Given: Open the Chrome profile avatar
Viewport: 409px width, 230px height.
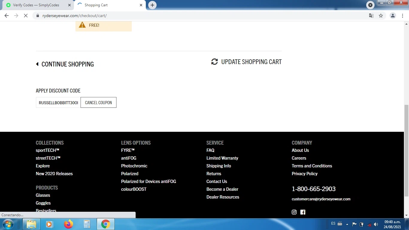Looking at the screenshot, I should [393, 16].
